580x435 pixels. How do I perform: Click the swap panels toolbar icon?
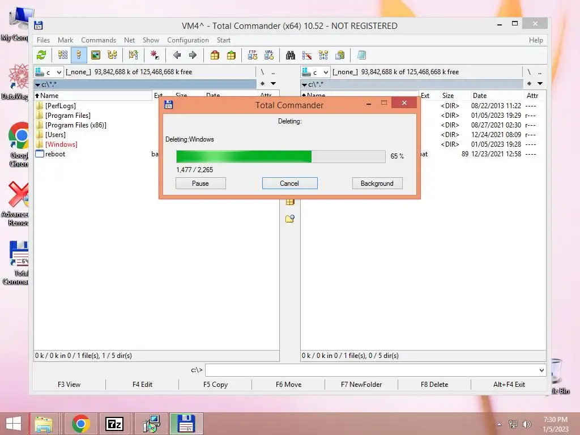(x=134, y=56)
